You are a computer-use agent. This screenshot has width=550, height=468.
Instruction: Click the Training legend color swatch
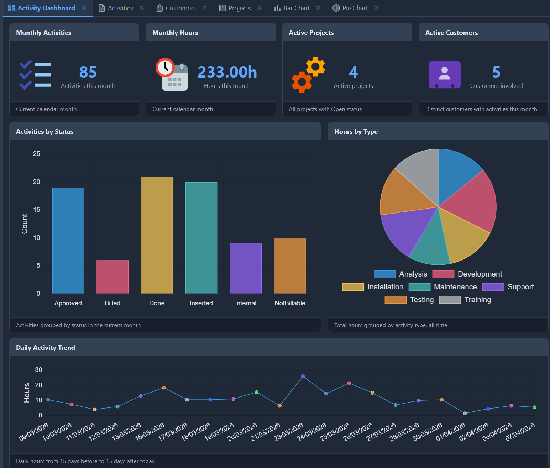coord(450,300)
